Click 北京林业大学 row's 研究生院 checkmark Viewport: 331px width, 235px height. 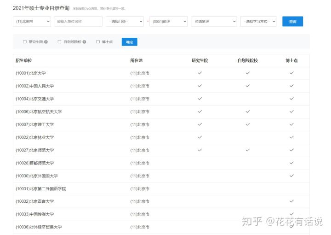pyautogui.click(x=200, y=137)
